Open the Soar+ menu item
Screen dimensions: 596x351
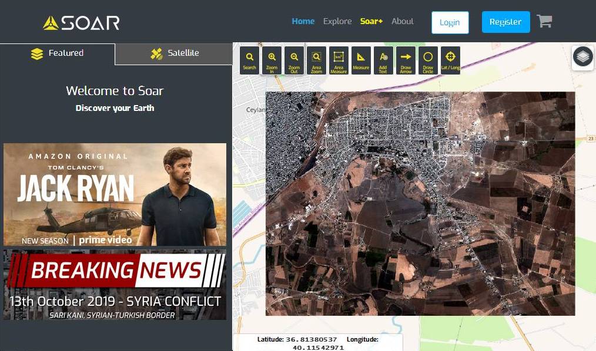click(x=371, y=21)
